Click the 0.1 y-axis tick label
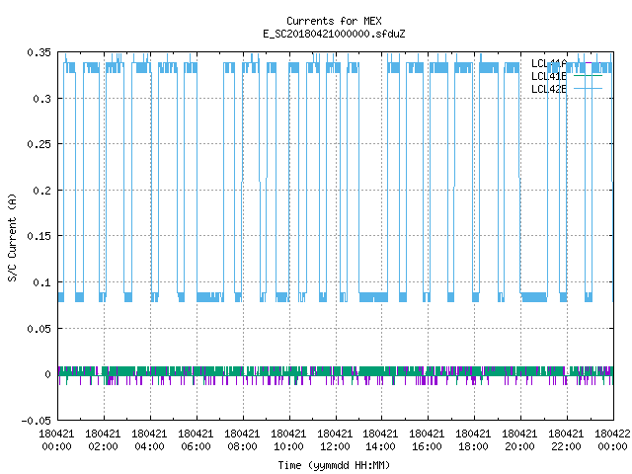 [x=41, y=282]
